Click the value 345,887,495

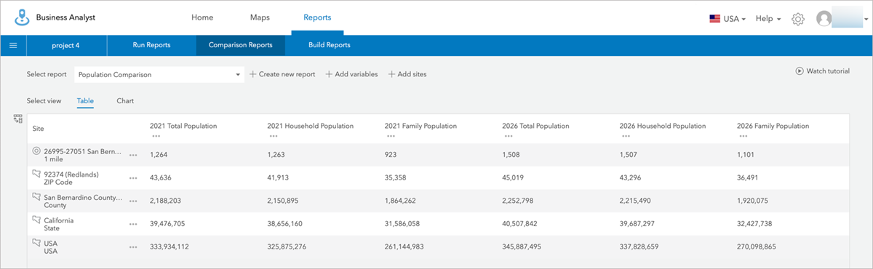pyautogui.click(x=522, y=247)
